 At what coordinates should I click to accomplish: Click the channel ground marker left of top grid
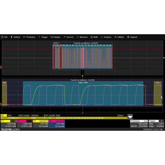tap(1, 67)
